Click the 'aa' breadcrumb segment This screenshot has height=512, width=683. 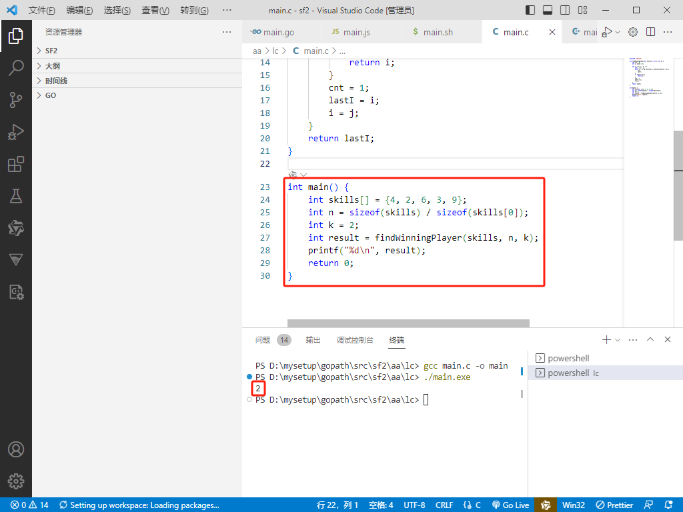pos(257,51)
